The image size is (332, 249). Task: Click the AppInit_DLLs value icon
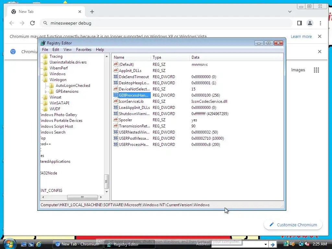[x=116, y=70]
